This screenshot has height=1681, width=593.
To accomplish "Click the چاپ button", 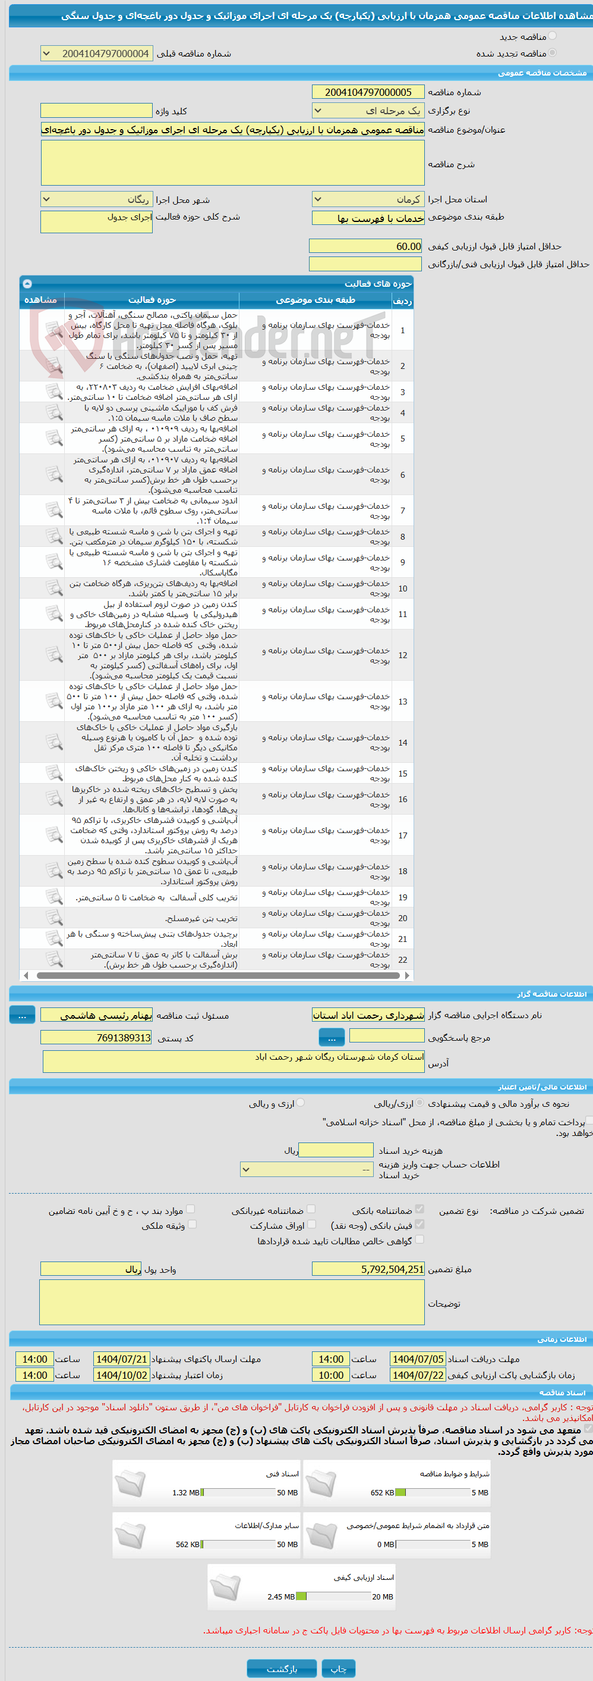I will pyautogui.click(x=339, y=1668).
